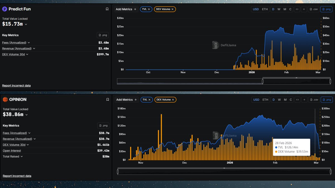Grab left handle of Predict Fun range slider

[x=263, y=81]
